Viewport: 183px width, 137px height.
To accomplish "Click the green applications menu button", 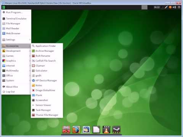I will coord(4,7).
